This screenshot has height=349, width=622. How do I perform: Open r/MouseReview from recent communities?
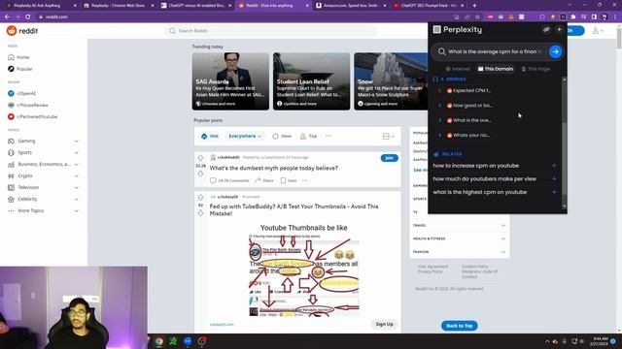pyautogui.click(x=28, y=106)
